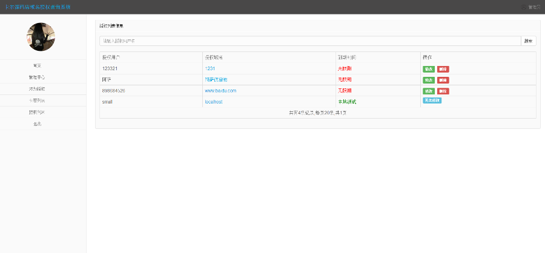Click the green 本地测试 expiry text

(347, 102)
